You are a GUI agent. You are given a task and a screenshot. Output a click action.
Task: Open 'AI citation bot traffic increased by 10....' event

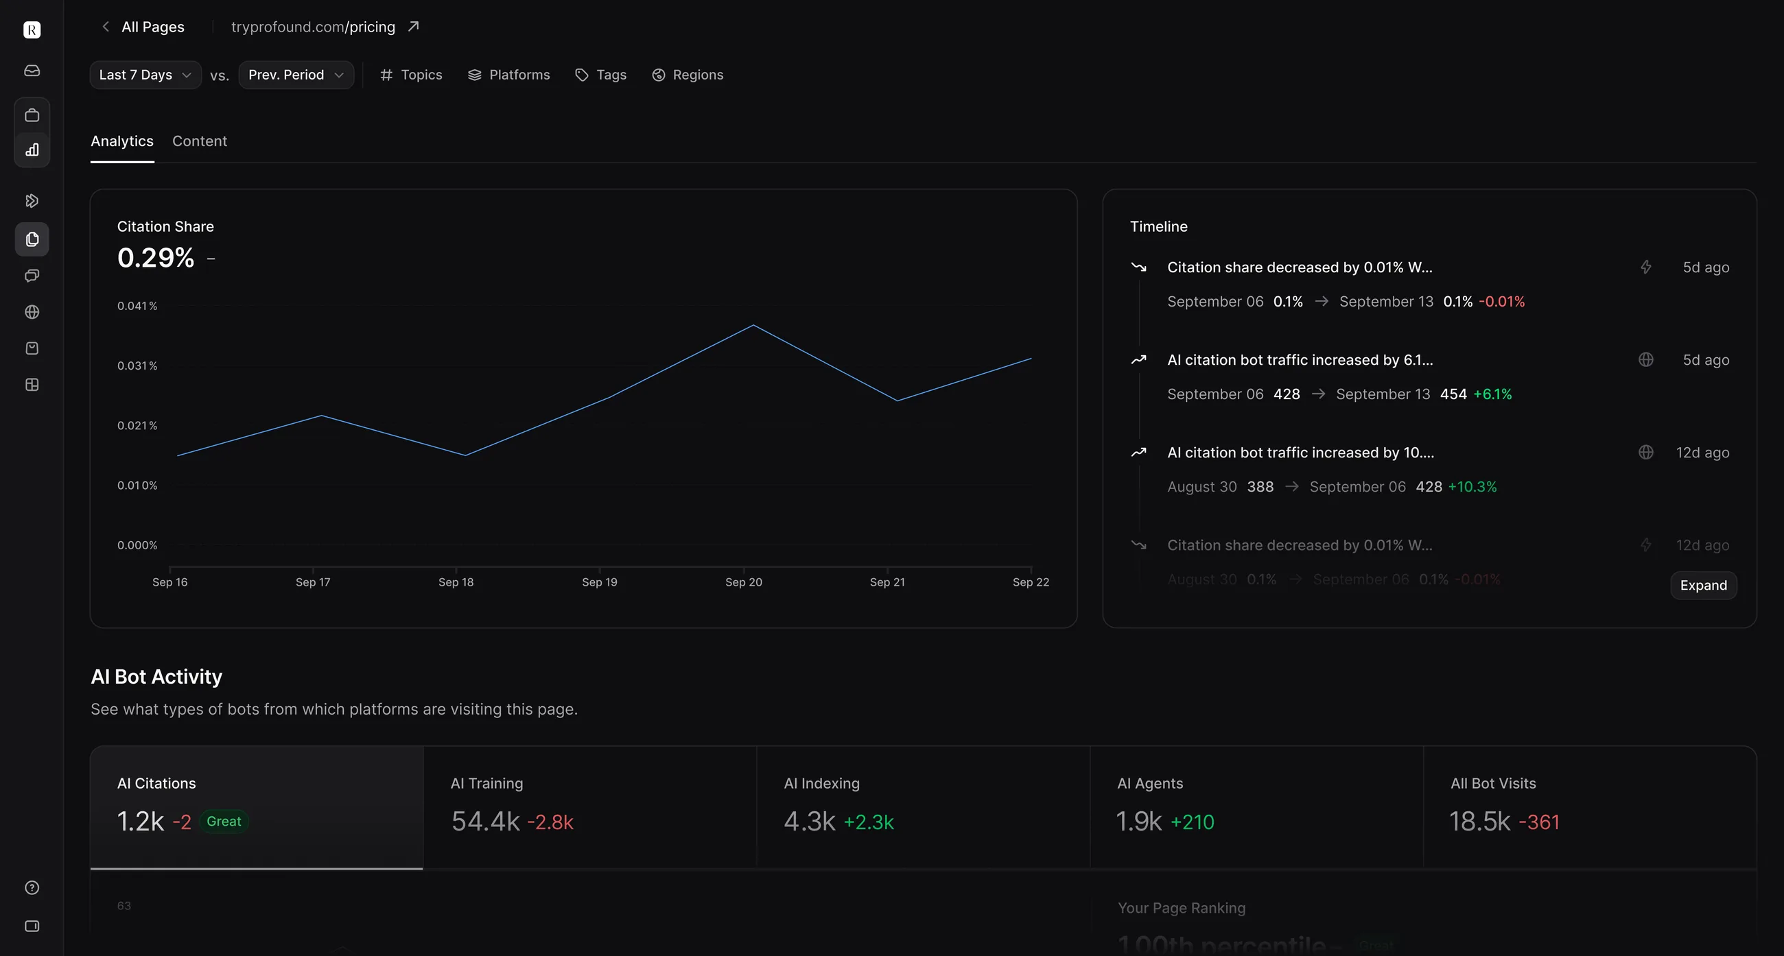(1300, 453)
